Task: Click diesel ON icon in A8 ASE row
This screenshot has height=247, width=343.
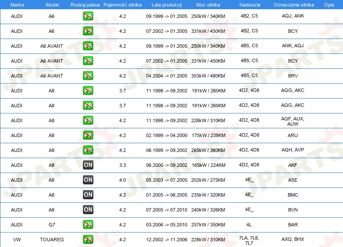Action: coord(88,180)
